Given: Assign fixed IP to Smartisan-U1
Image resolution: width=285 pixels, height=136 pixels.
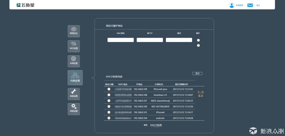Looking at the screenshot, I should click(109, 95).
